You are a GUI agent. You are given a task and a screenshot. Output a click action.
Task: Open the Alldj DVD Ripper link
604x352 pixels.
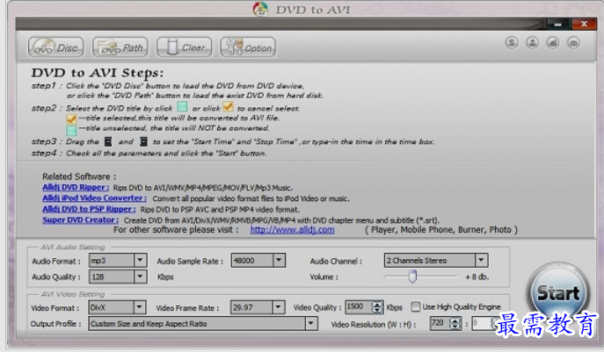(x=76, y=187)
